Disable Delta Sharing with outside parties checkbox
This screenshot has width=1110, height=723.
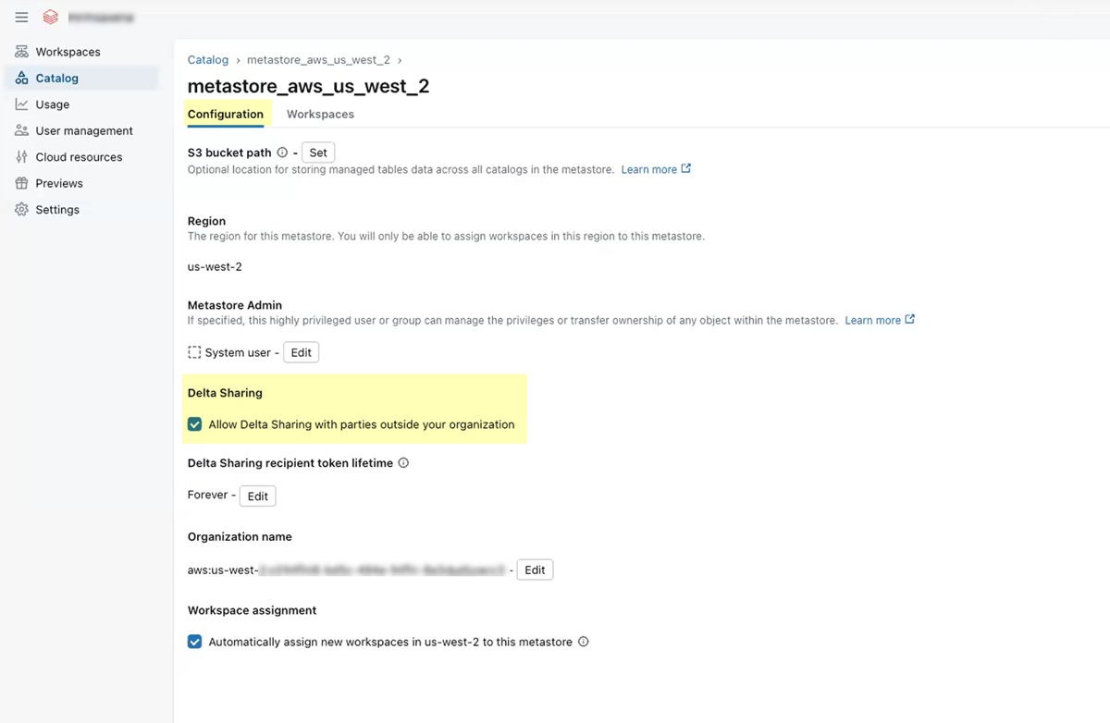click(x=195, y=424)
